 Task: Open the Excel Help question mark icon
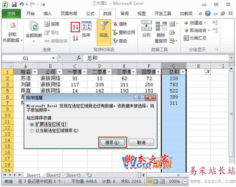click(208, 13)
